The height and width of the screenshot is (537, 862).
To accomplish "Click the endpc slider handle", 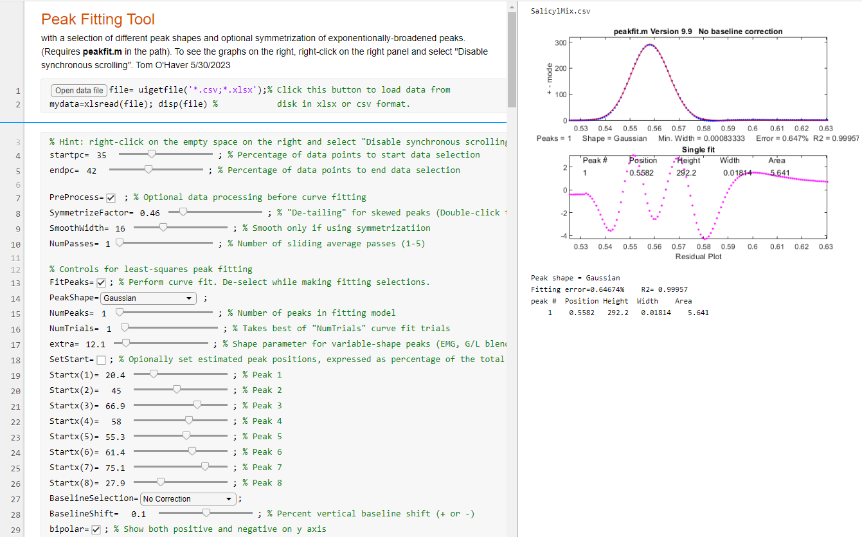I will [148, 170].
